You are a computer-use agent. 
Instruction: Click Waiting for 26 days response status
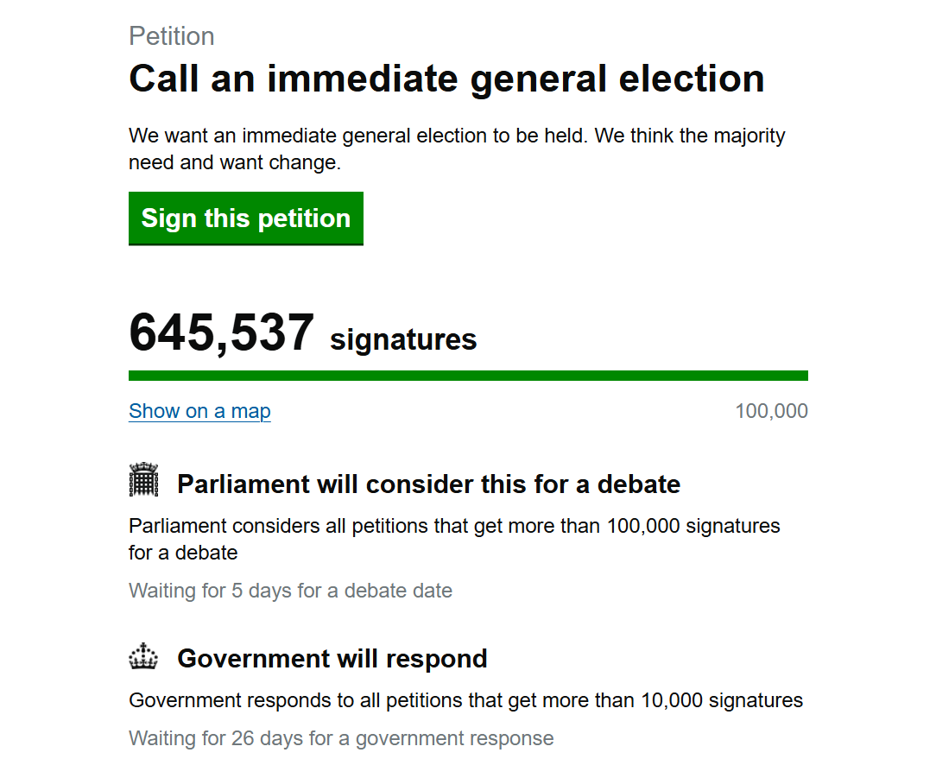(x=341, y=738)
